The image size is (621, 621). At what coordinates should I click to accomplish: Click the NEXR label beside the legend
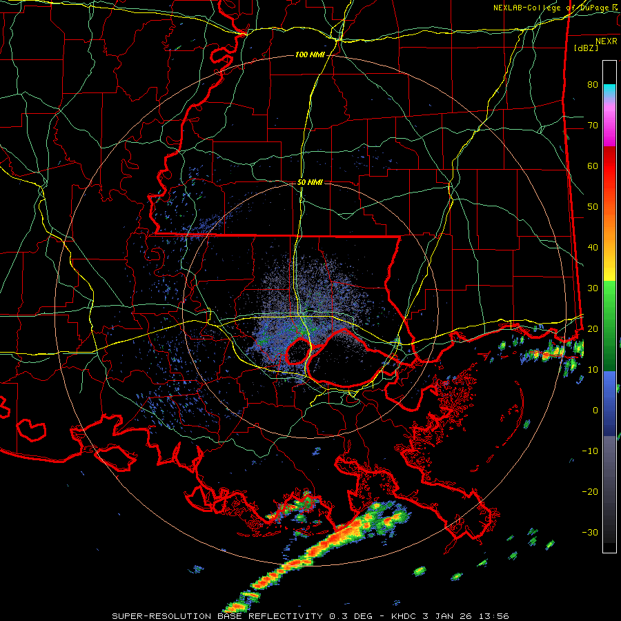[607, 41]
